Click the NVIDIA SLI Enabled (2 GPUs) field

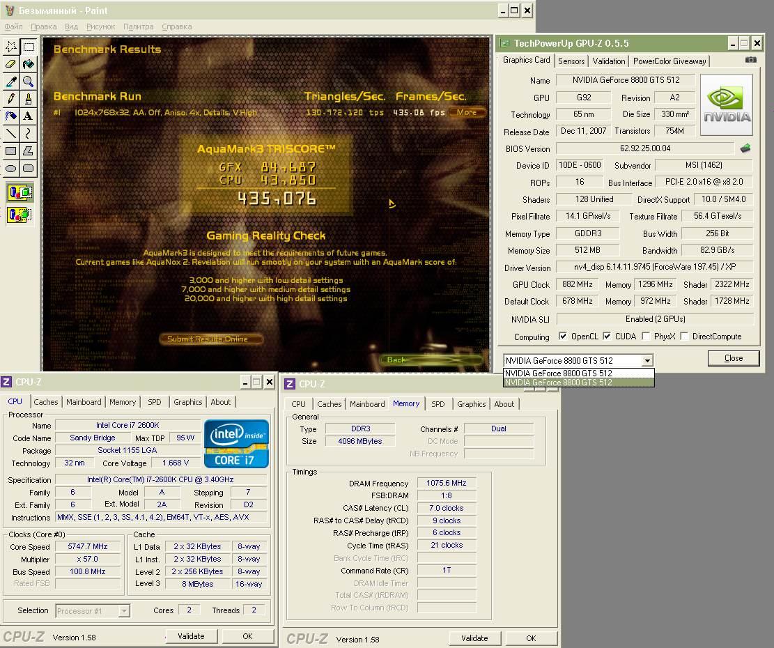655,319
